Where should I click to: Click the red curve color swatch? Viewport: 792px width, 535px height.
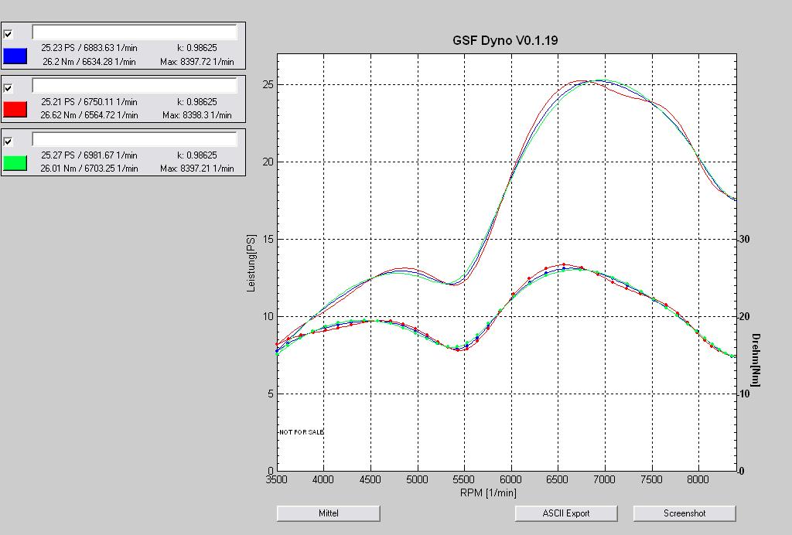tap(15, 109)
